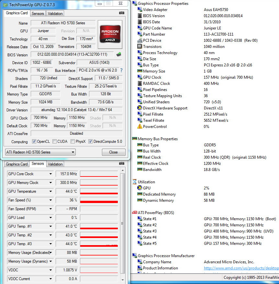Image resolution: width=279 pixels, height=284 pixels.
Task: Open the Memory Usage (Dynamic) dropdown
Action: [x=50, y=261]
